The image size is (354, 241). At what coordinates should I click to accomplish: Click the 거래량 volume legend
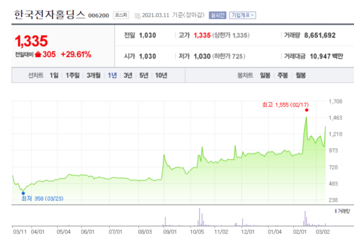(x=342, y=211)
